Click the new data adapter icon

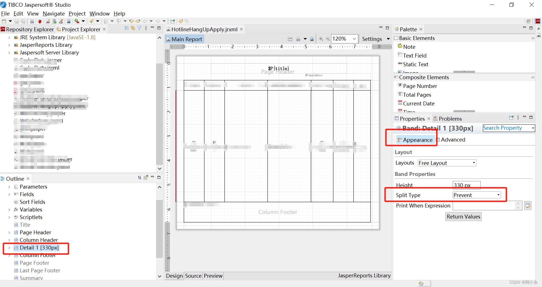pos(55,21)
